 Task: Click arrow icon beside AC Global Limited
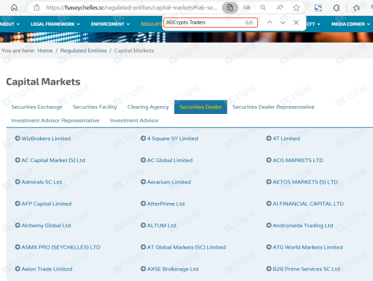pos(143,160)
